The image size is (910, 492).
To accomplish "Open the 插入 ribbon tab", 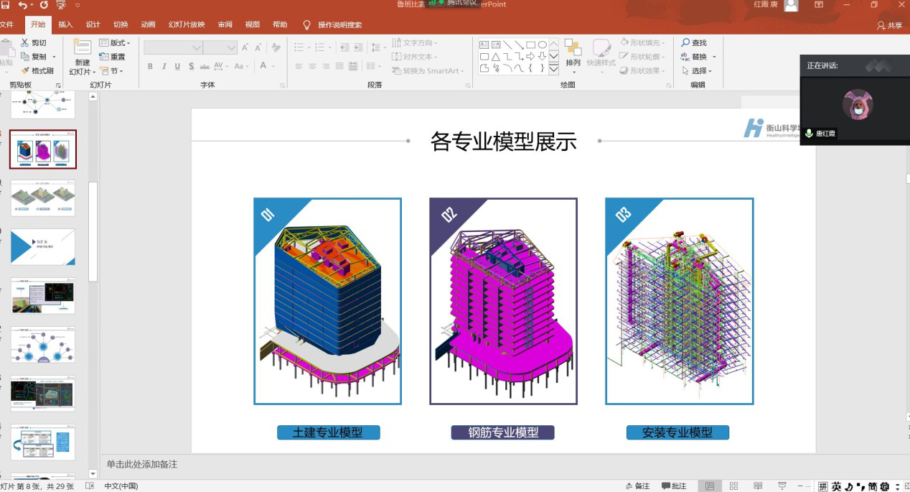I will click(x=65, y=24).
